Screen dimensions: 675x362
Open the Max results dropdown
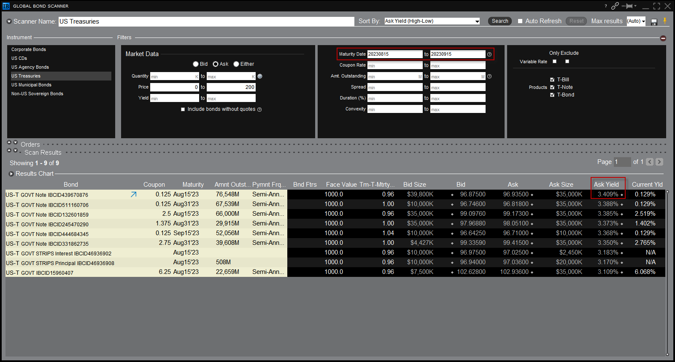[636, 21]
